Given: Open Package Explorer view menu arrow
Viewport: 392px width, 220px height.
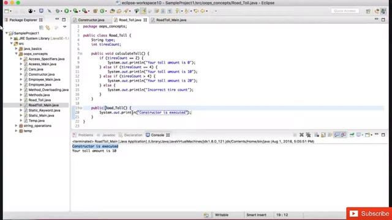Looking at the screenshot, I should pos(65,27).
